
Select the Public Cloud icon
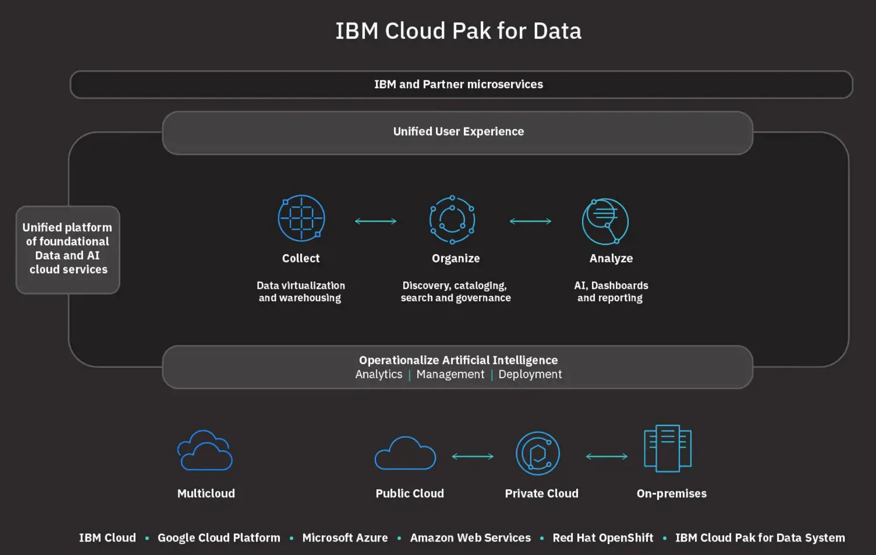pos(405,453)
